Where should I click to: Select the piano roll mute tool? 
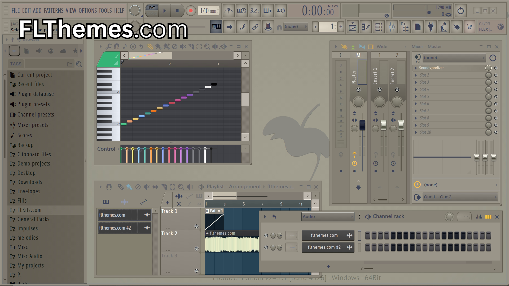(183, 47)
